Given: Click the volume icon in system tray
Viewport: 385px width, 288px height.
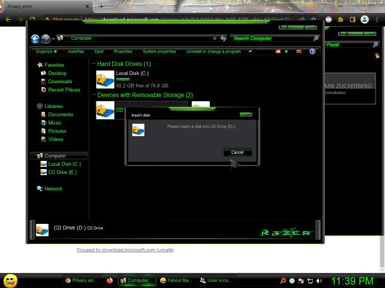Looking at the screenshot, I should click(x=319, y=281).
